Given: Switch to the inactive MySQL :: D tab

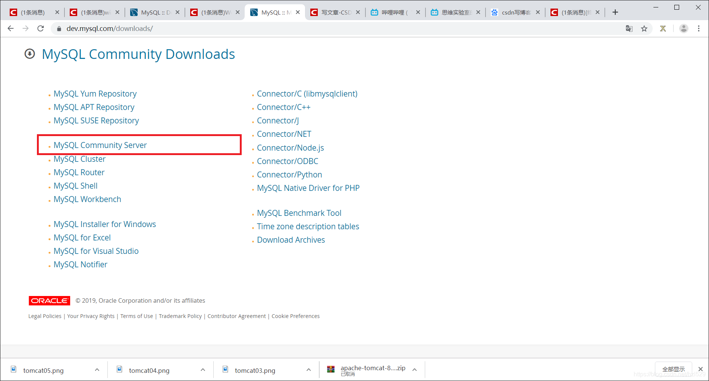Looking at the screenshot, I should [155, 12].
